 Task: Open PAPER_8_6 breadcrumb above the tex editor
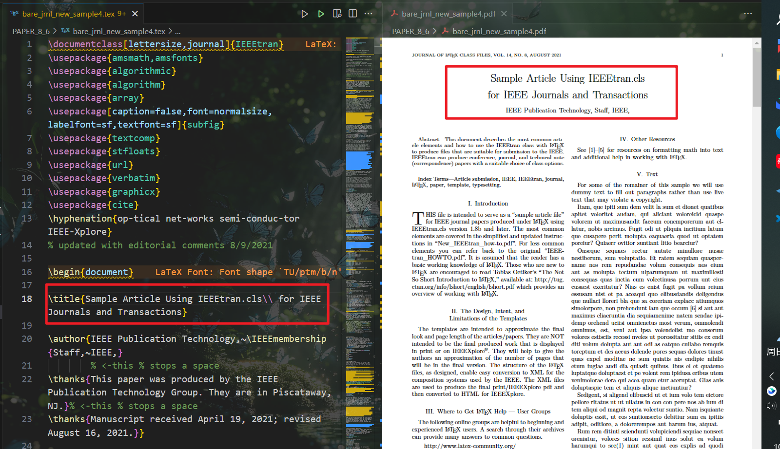pyautogui.click(x=31, y=31)
